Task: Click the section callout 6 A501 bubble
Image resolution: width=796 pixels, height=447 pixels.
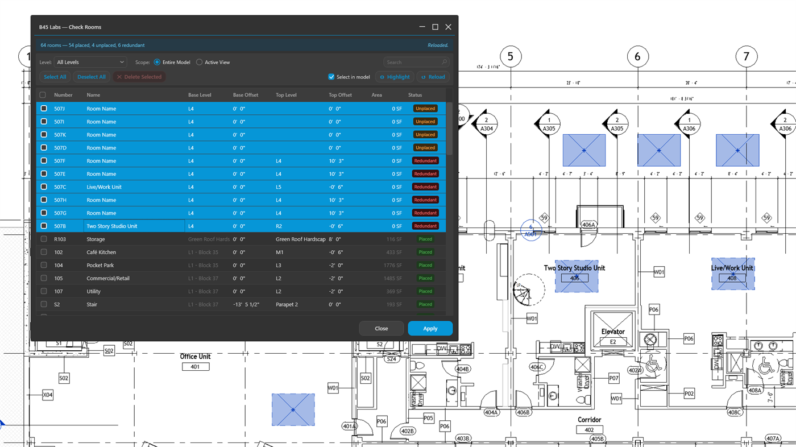Action: (530, 230)
